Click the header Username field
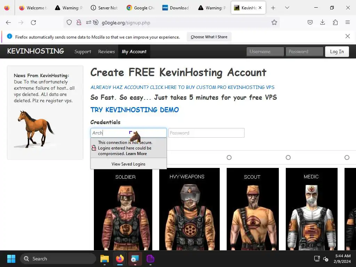Image resolution: width=356 pixels, height=267 pixels. tap(265, 51)
